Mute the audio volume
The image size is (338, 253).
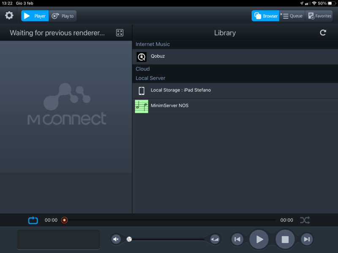116,240
